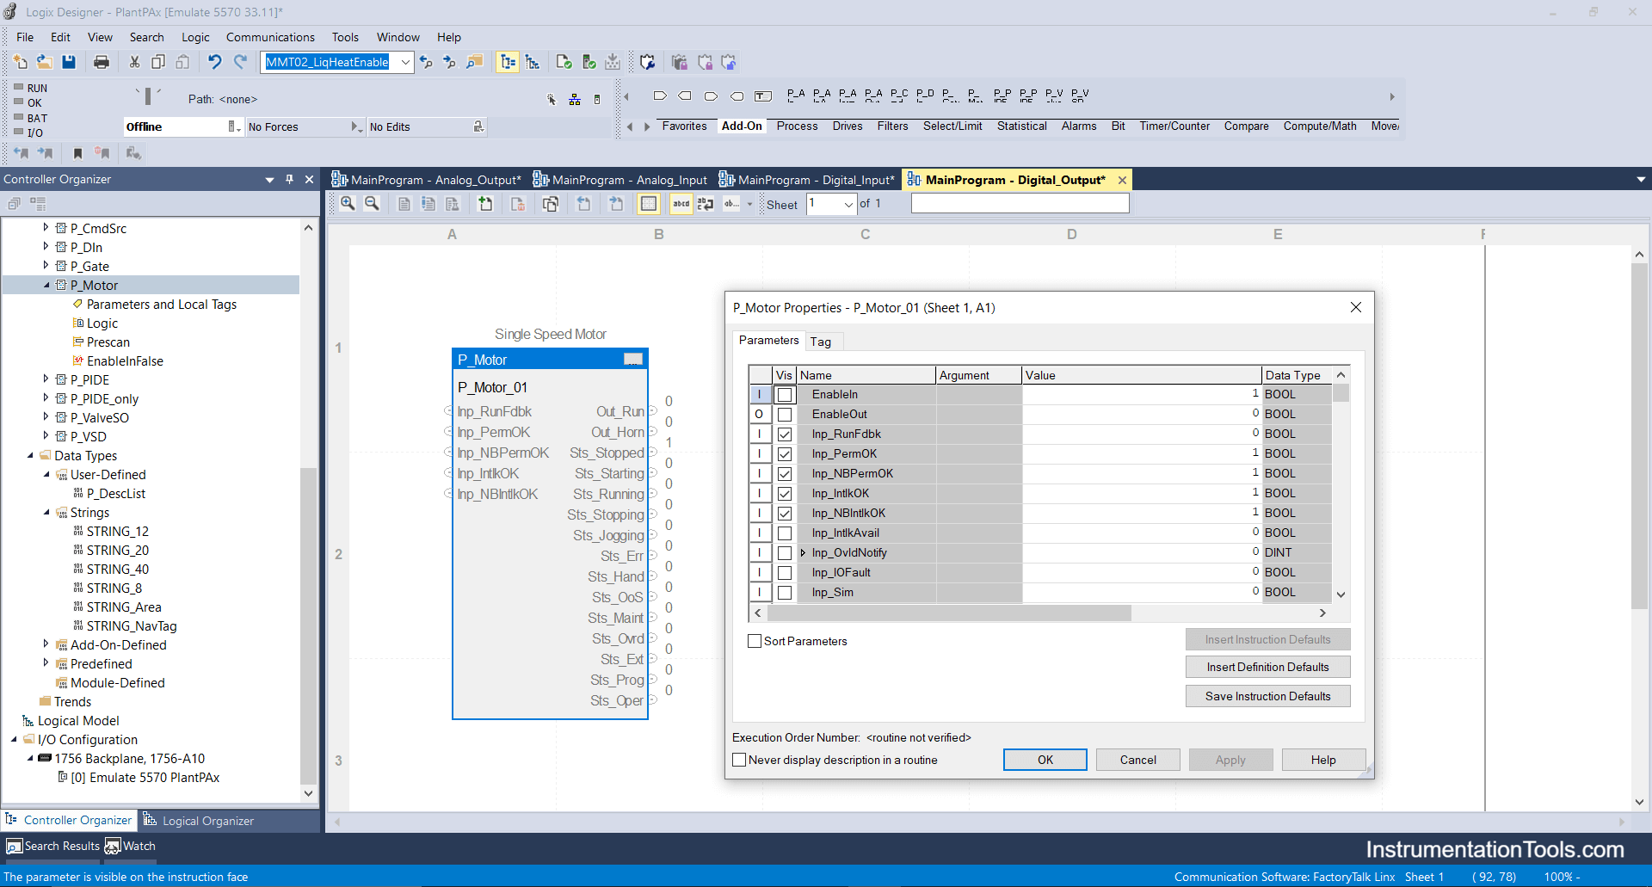Click the Text Box element icon

pyautogui.click(x=763, y=95)
